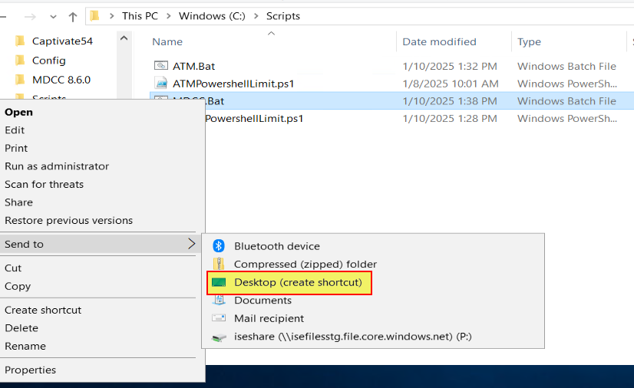Expand the Send to submenu arrow
This screenshot has height=388, width=634.
tap(192, 244)
